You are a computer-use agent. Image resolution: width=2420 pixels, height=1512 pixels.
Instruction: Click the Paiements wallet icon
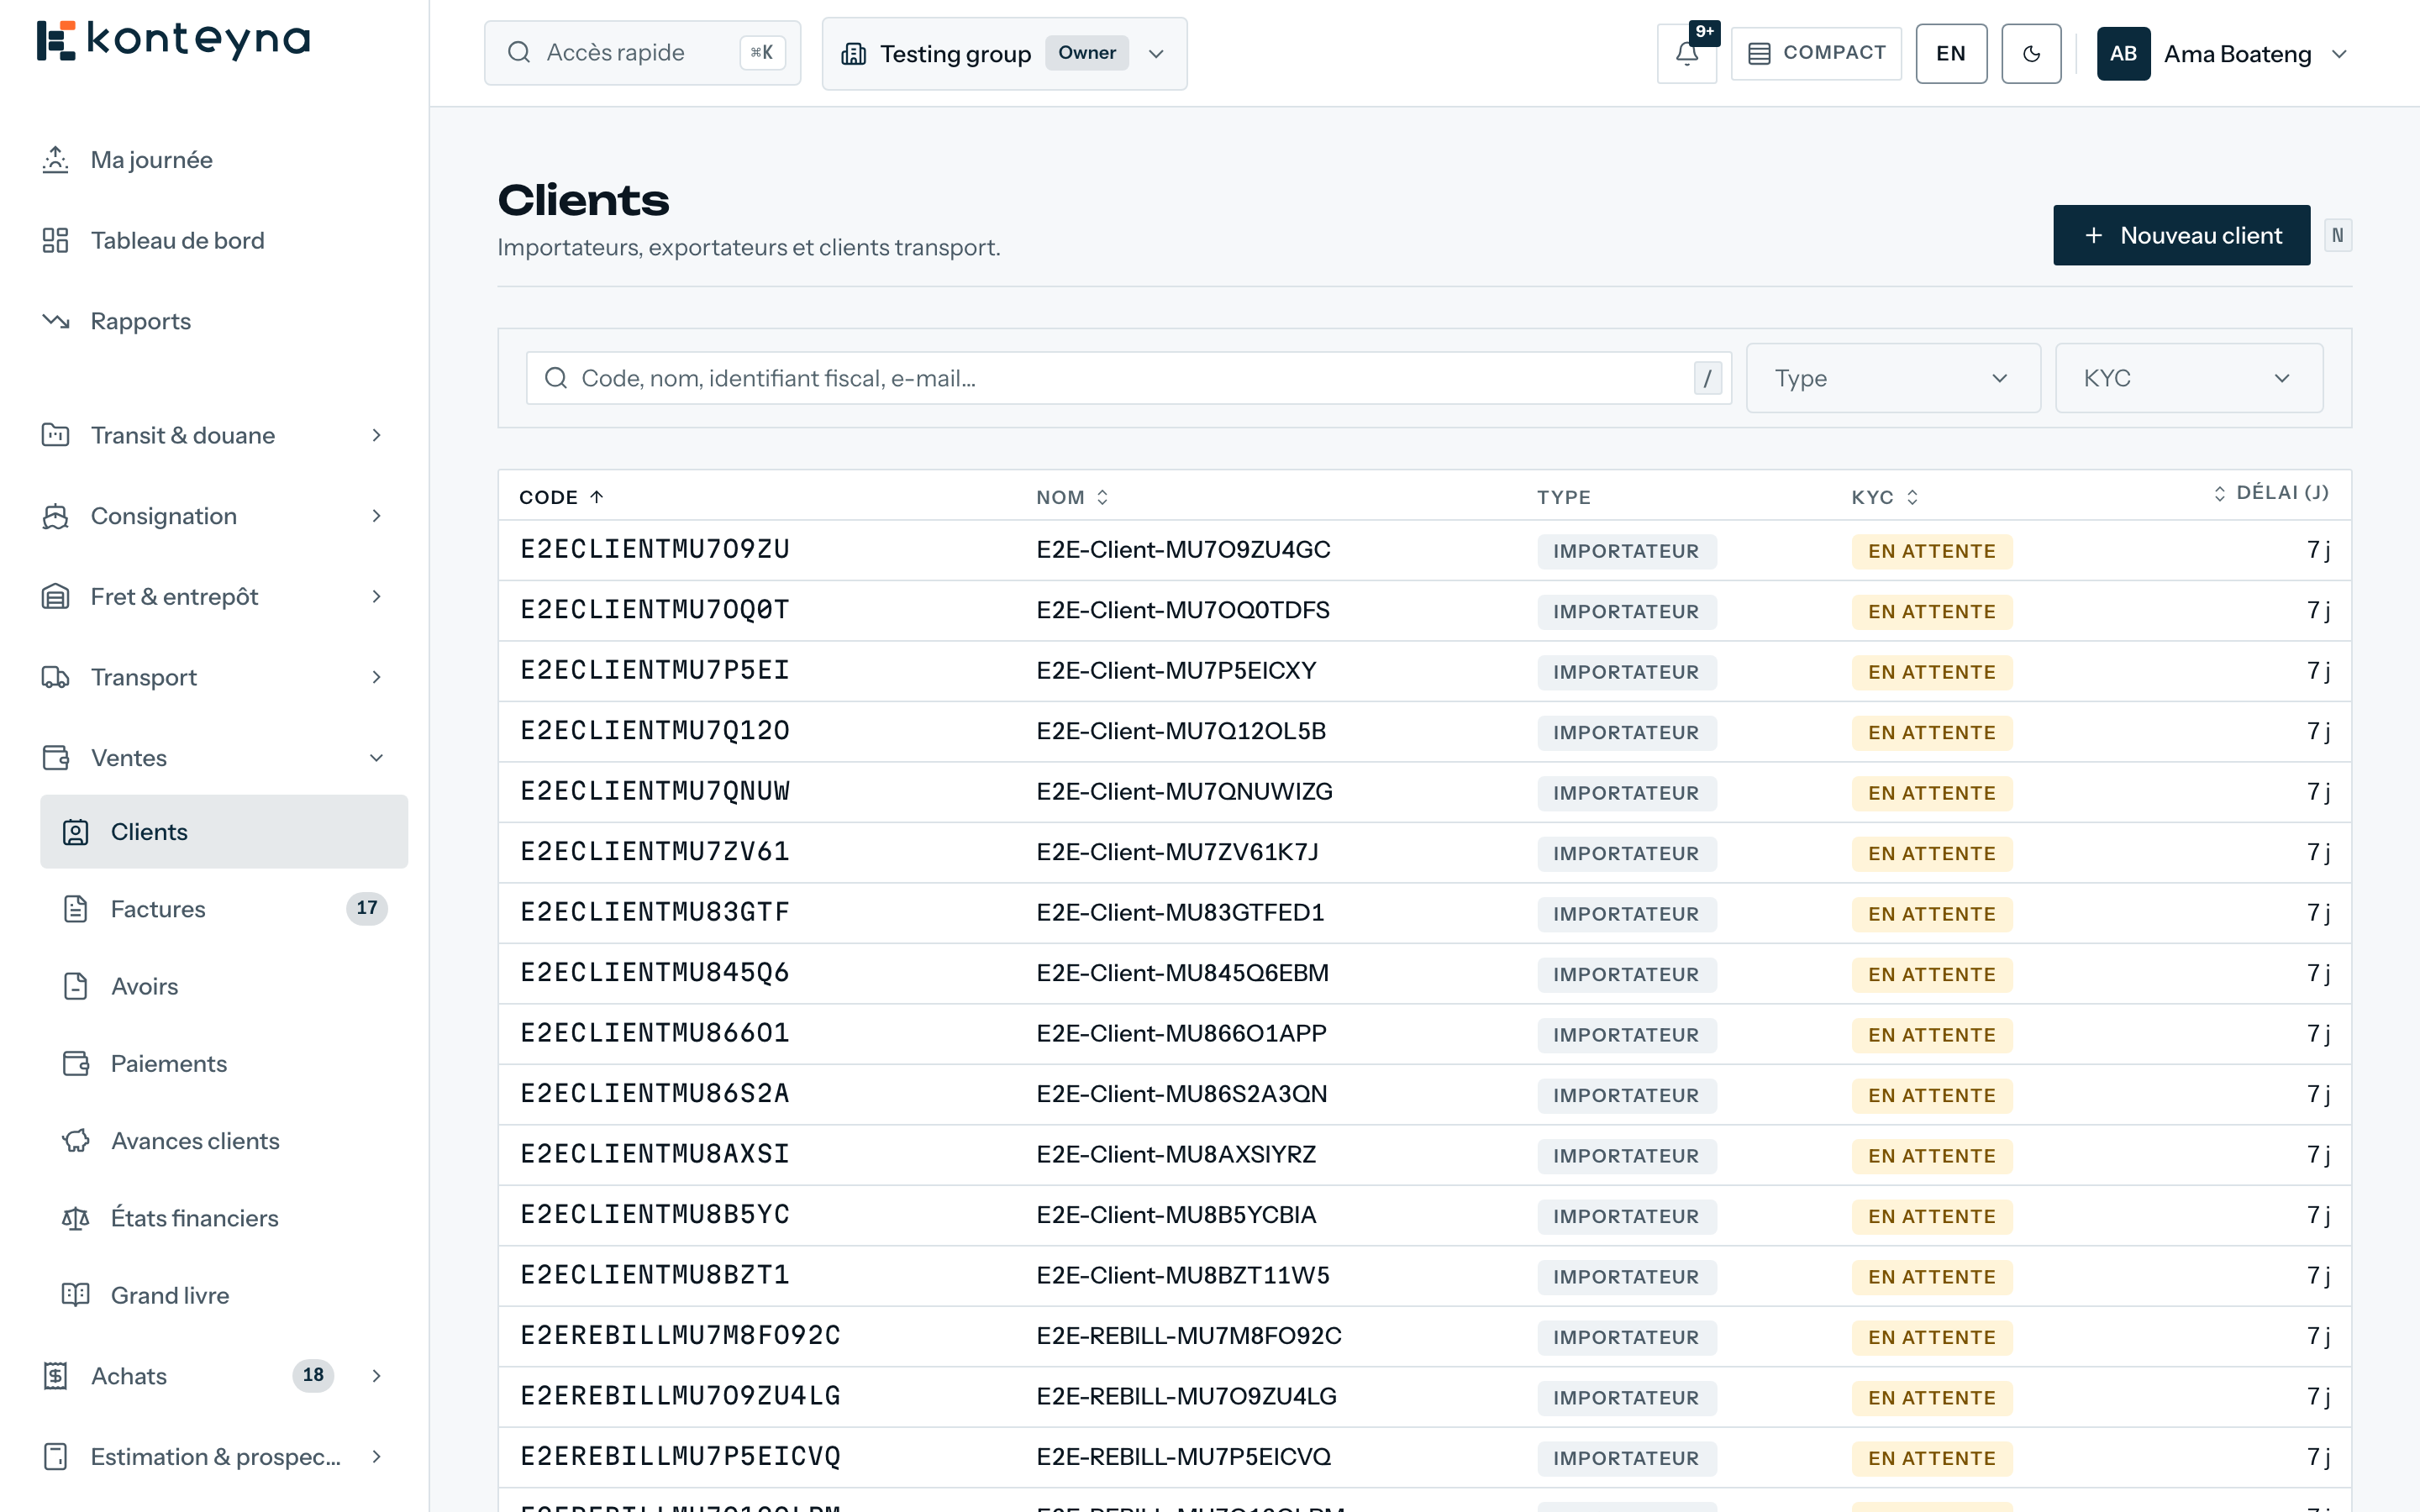point(76,1063)
